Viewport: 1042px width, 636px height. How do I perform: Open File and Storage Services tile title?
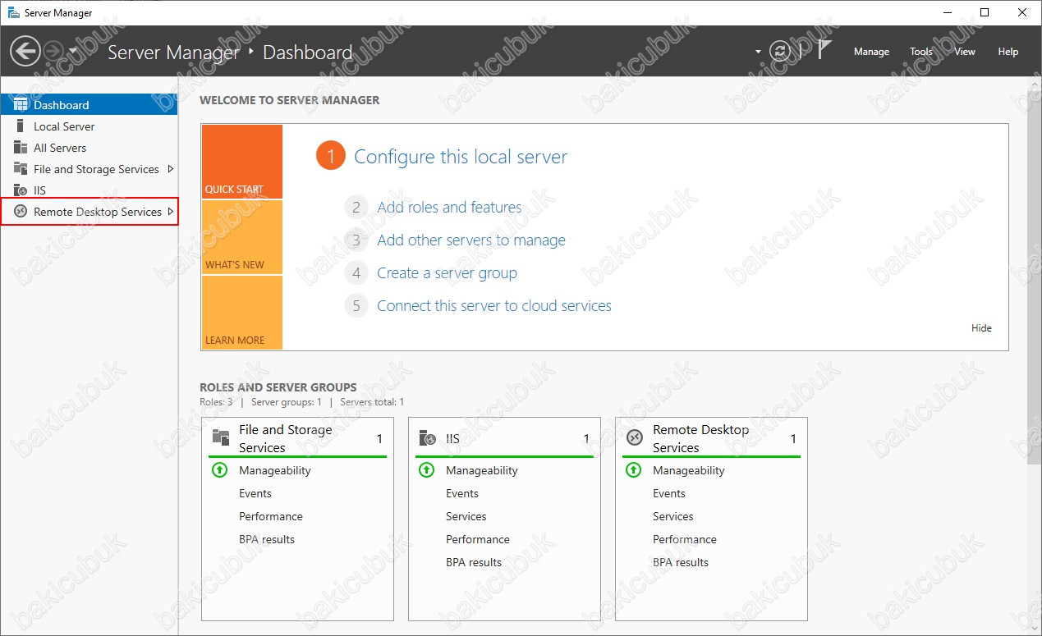point(286,438)
